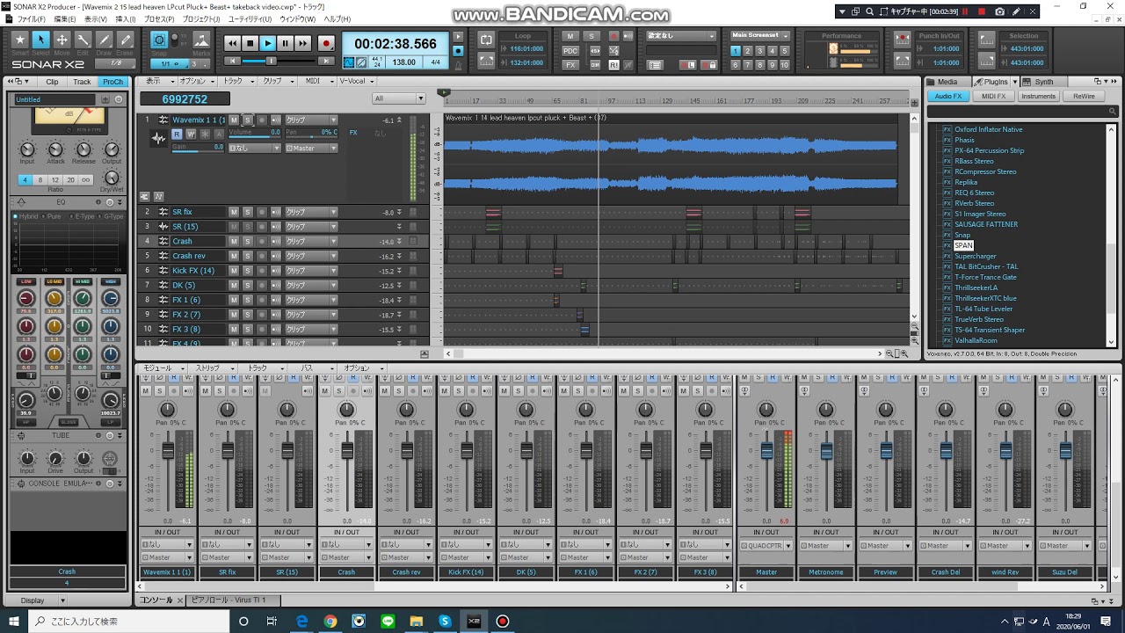Start playback with the Play button
1125x633 pixels.
tap(268, 43)
